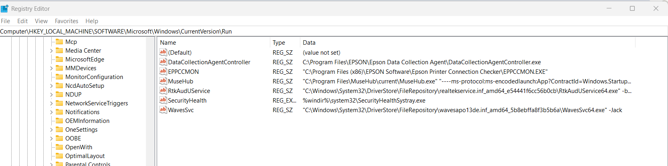Viewport: 668px width, 166px height.
Task: Click the Registry Editor app icon in title bar
Action: click(4, 8)
